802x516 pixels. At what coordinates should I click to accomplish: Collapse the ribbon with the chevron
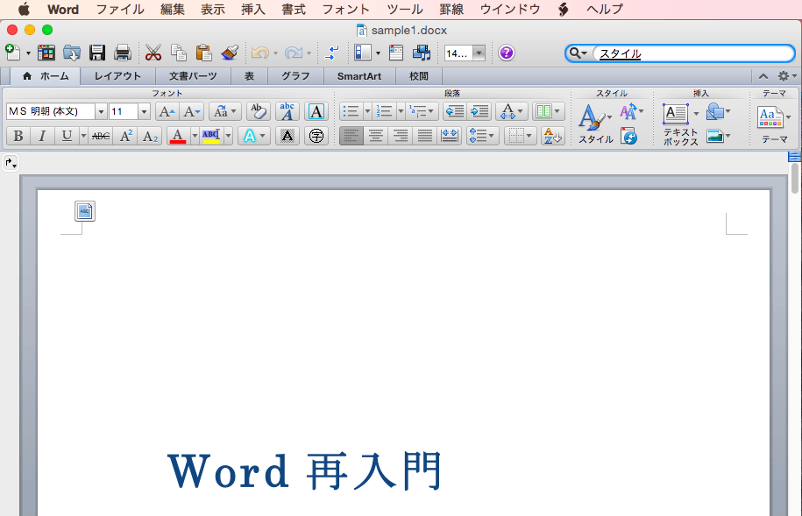[x=763, y=76]
